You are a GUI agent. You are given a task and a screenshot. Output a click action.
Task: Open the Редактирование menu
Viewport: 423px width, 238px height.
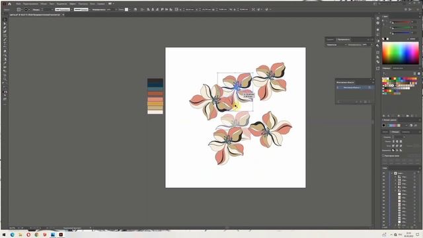30,4
